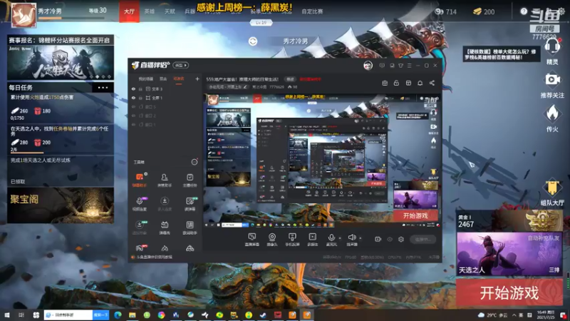Toggle the preview eye icon in control bar
Screen dimensions: 570x321
390,239
